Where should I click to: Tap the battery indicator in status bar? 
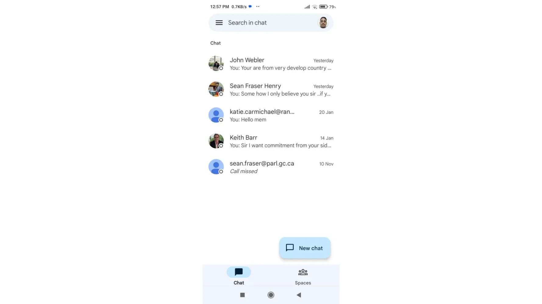point(323,7)
